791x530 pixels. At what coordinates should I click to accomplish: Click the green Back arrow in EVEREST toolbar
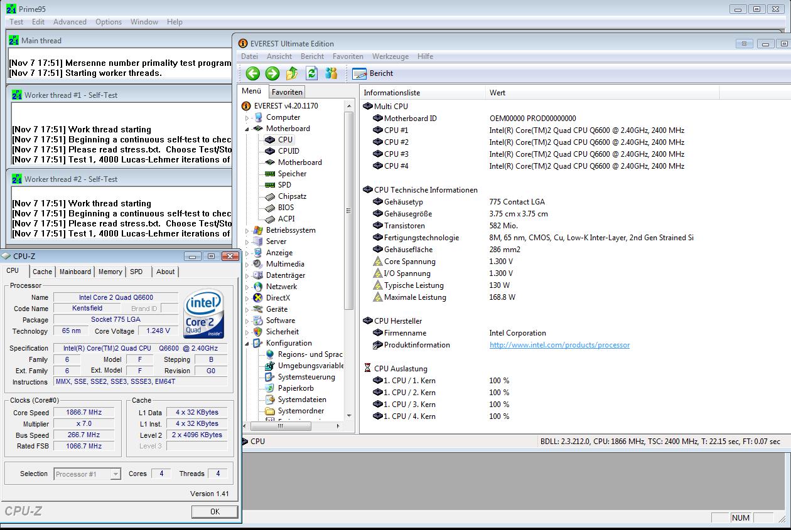(x=253, y=73)
